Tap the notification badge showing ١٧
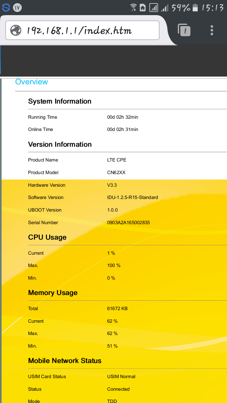The height and width of the screenshot is (403, 227). tap(17, 7)
